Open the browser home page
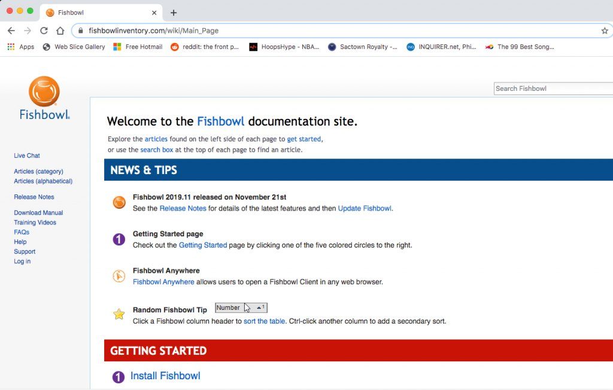 (60, 31)
